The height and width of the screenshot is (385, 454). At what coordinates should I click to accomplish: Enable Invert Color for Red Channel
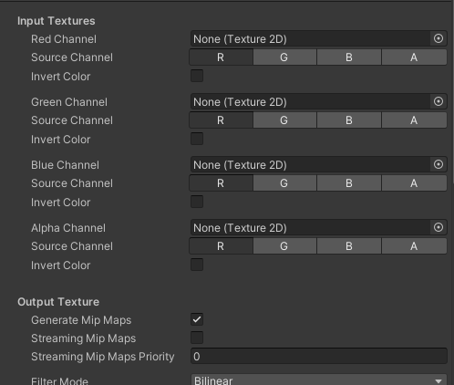(197, 76)
